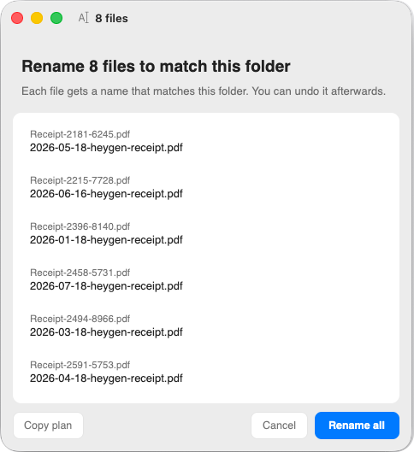Image resolution: width=414 pixels, height=452 pixels.
Task: Select the original name Receipt-2591-5753.pdf
Action: (80, 365)
